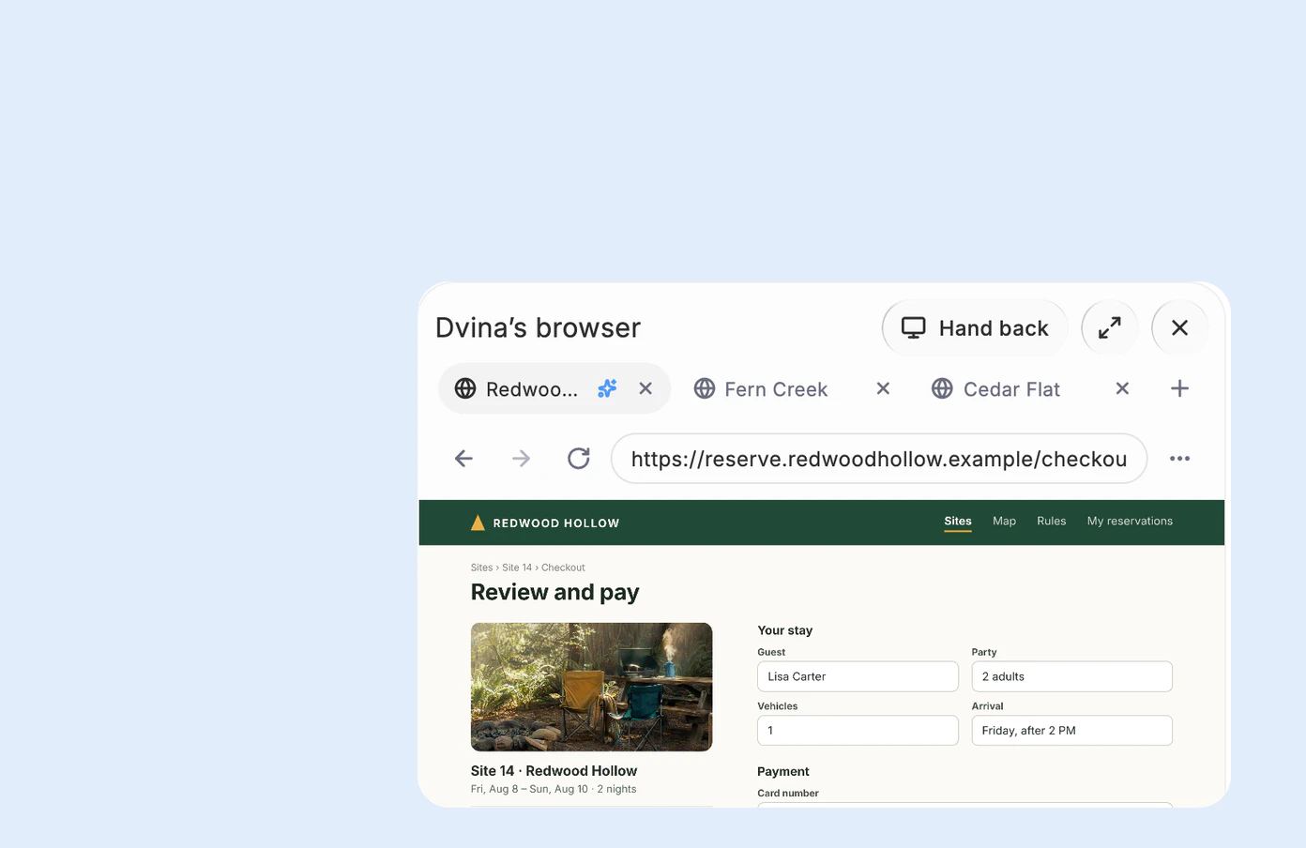The image size is (1306, 848).
Task: Click the sparkle icon on Redwoo... tab
Action: [x=608, y=388]
